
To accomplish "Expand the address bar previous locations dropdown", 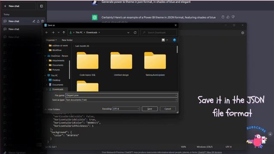I will [128, 33].
